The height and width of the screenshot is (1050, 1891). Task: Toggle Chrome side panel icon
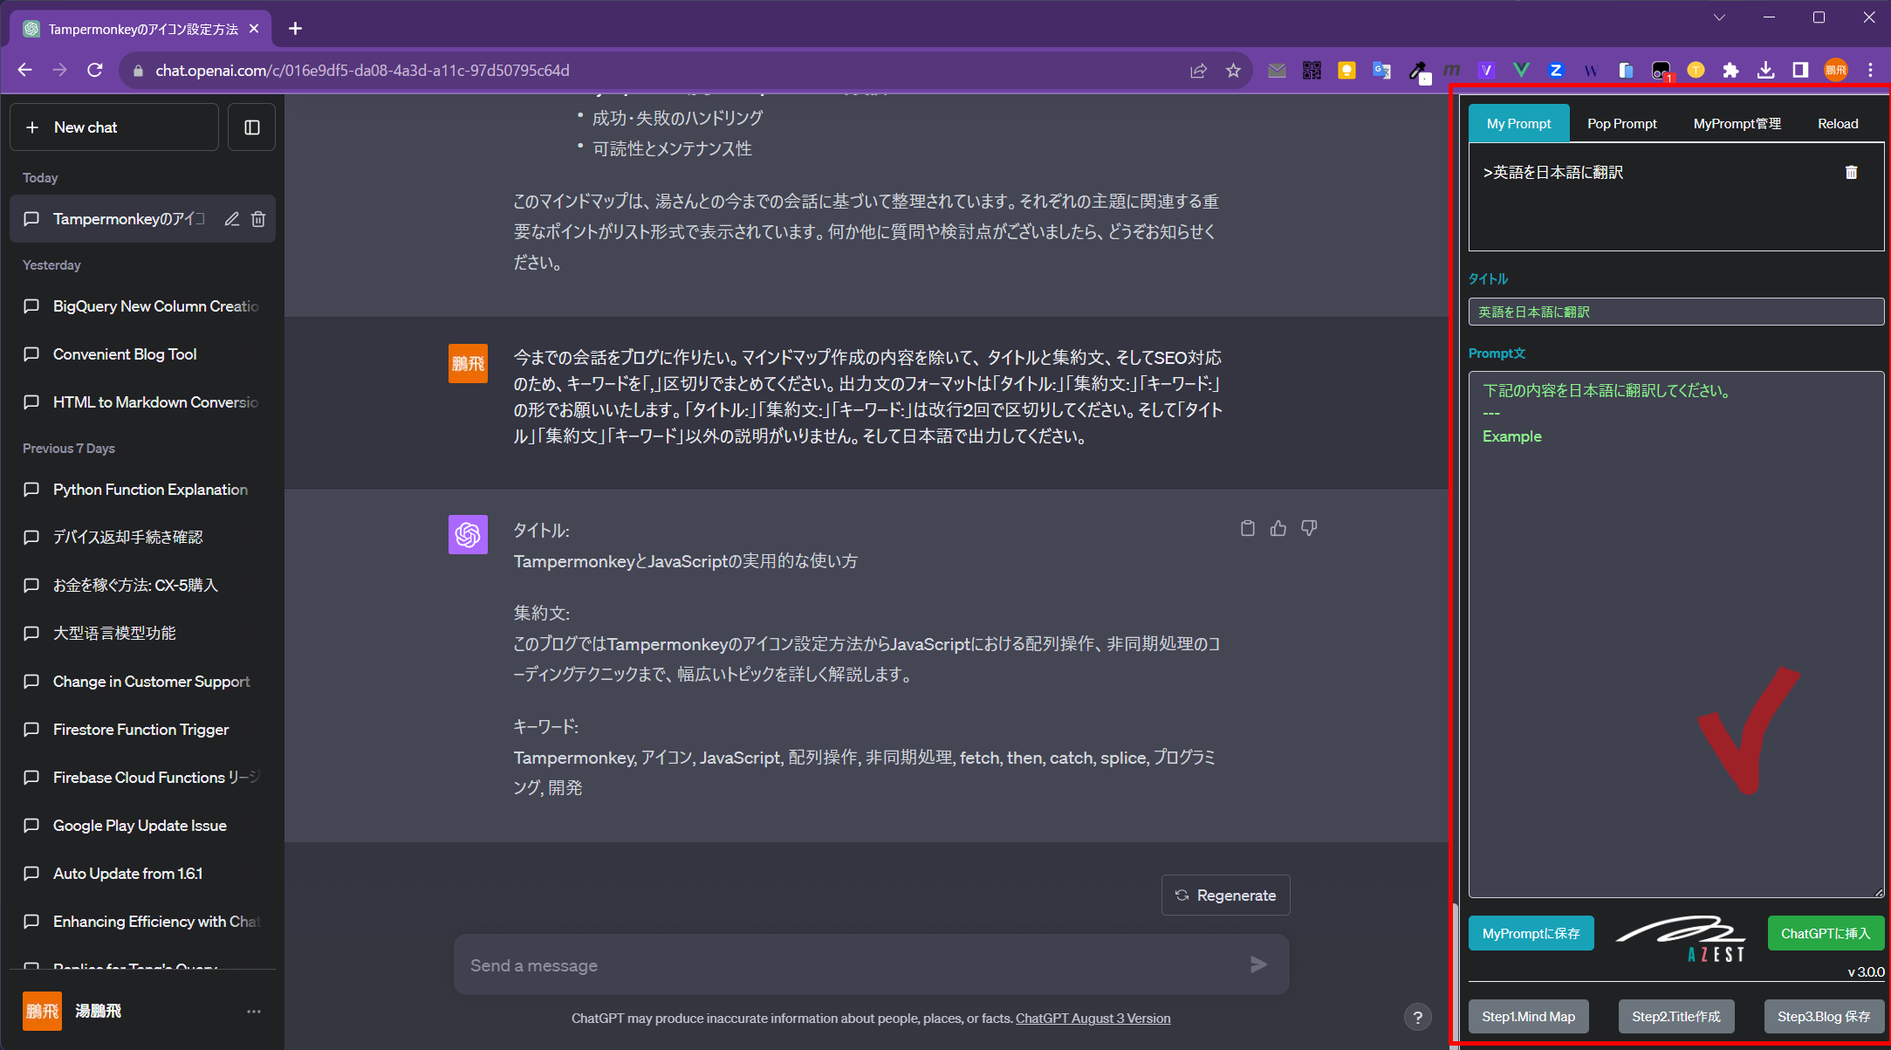point(1800,71)
